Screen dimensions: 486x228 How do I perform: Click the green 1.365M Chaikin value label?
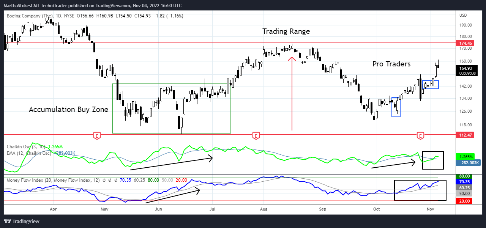(x=465, y=157)
